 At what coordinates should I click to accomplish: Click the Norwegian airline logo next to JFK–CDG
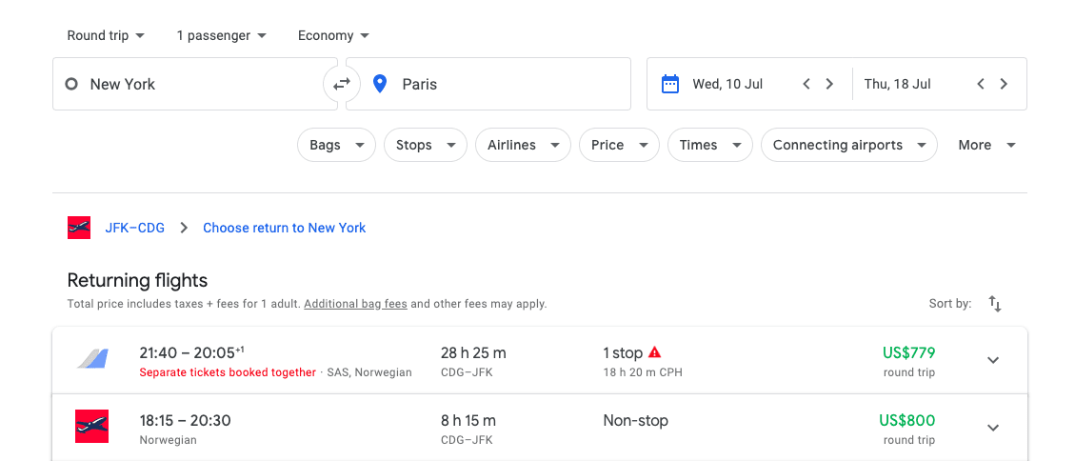point(79,228)
